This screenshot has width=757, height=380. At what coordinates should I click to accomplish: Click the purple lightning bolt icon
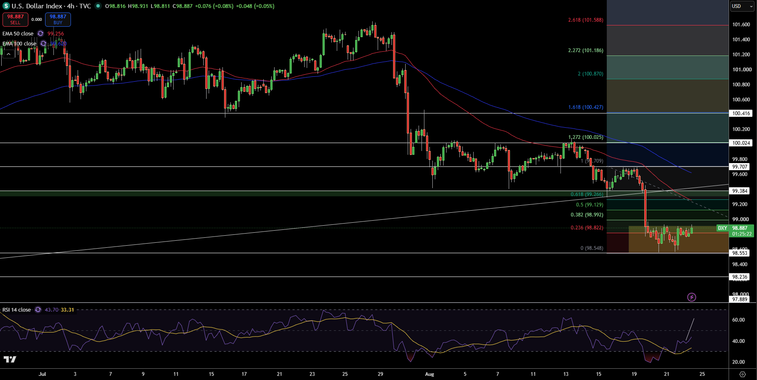coord(691,297)
